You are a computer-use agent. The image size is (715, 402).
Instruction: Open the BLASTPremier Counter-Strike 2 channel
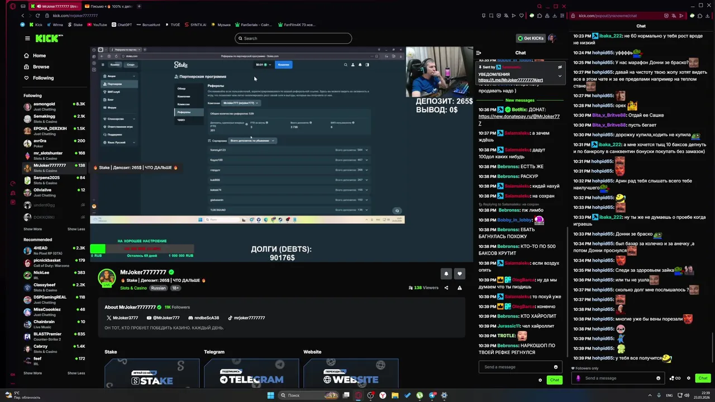(54, 336)
